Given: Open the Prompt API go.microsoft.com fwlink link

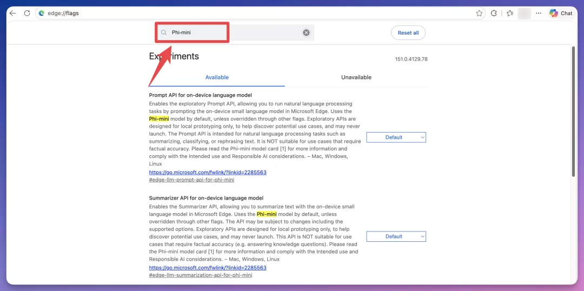Looking at the screenshot, I should pyautogui.click(x=208, y=173).
